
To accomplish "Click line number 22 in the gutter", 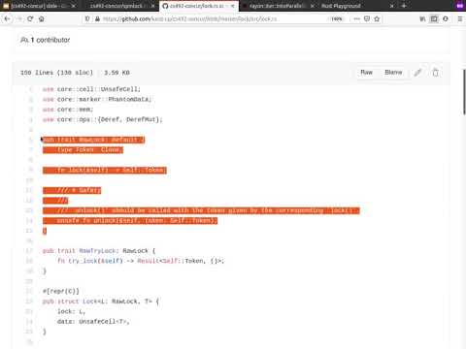I will click(x=29, y=301).
